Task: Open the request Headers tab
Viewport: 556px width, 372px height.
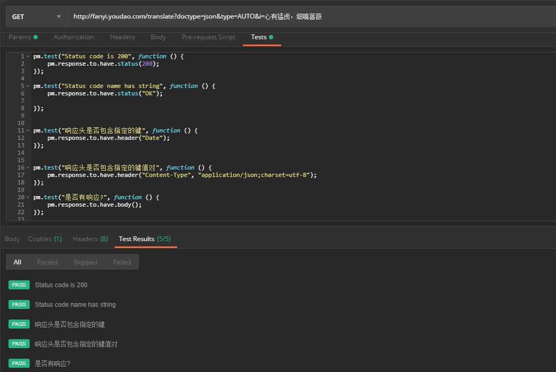Action: [x=123, y=37]
